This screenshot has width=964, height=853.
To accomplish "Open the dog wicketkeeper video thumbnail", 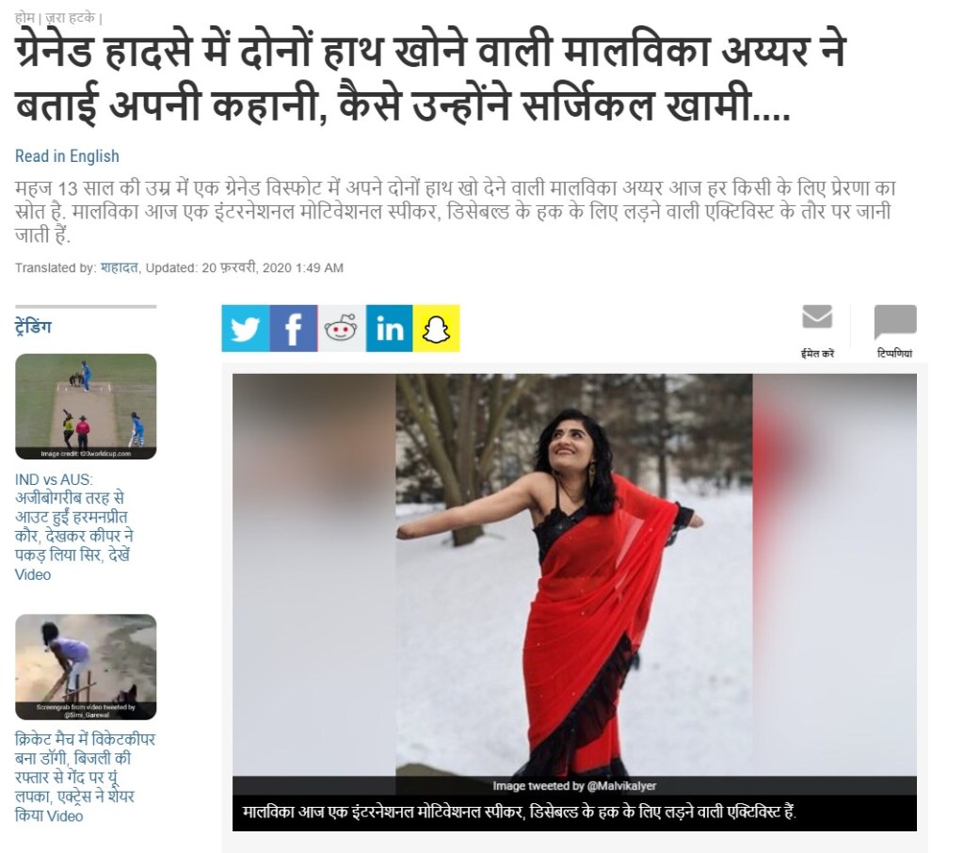I will [86, 668].
